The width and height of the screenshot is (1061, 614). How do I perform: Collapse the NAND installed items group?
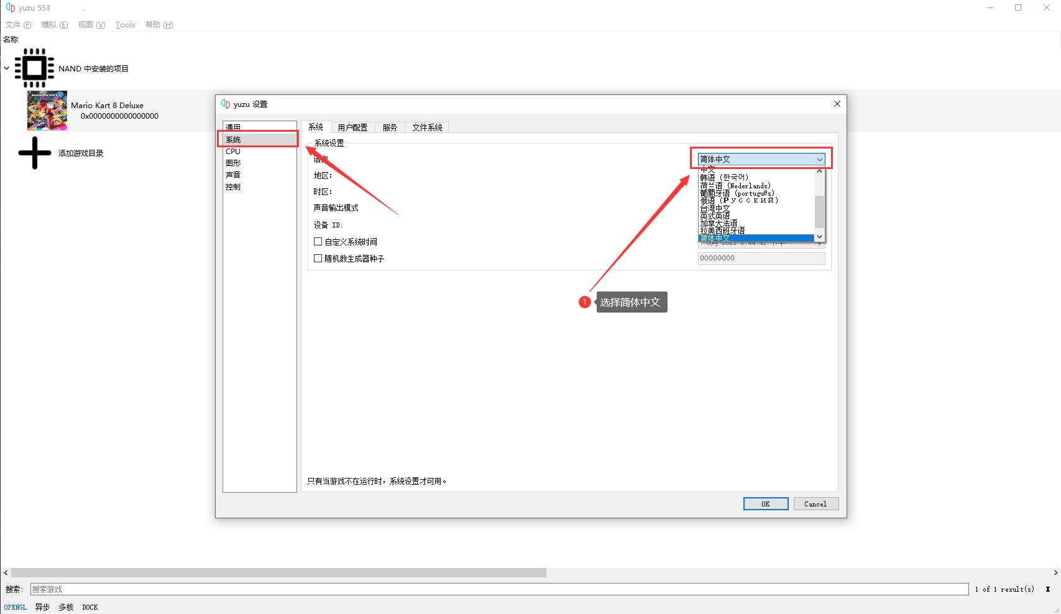tap(6, 68)
